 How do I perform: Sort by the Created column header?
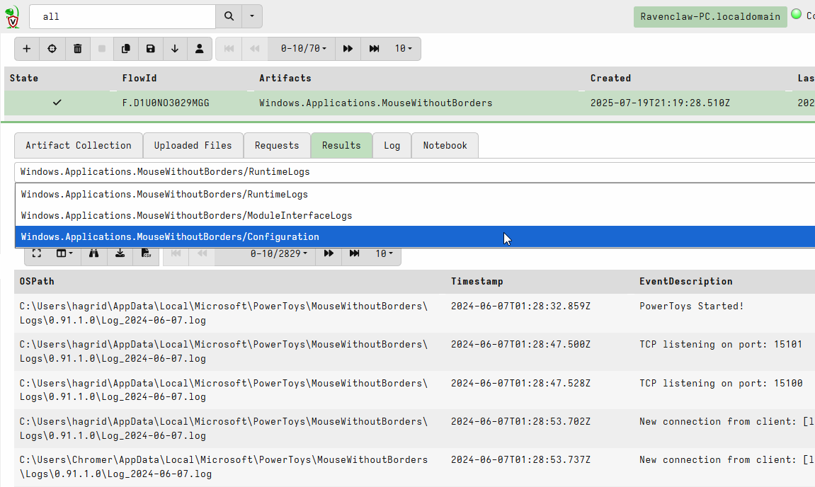[611, 79]
